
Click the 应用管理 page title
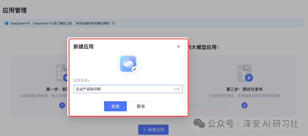coord(15,10)
